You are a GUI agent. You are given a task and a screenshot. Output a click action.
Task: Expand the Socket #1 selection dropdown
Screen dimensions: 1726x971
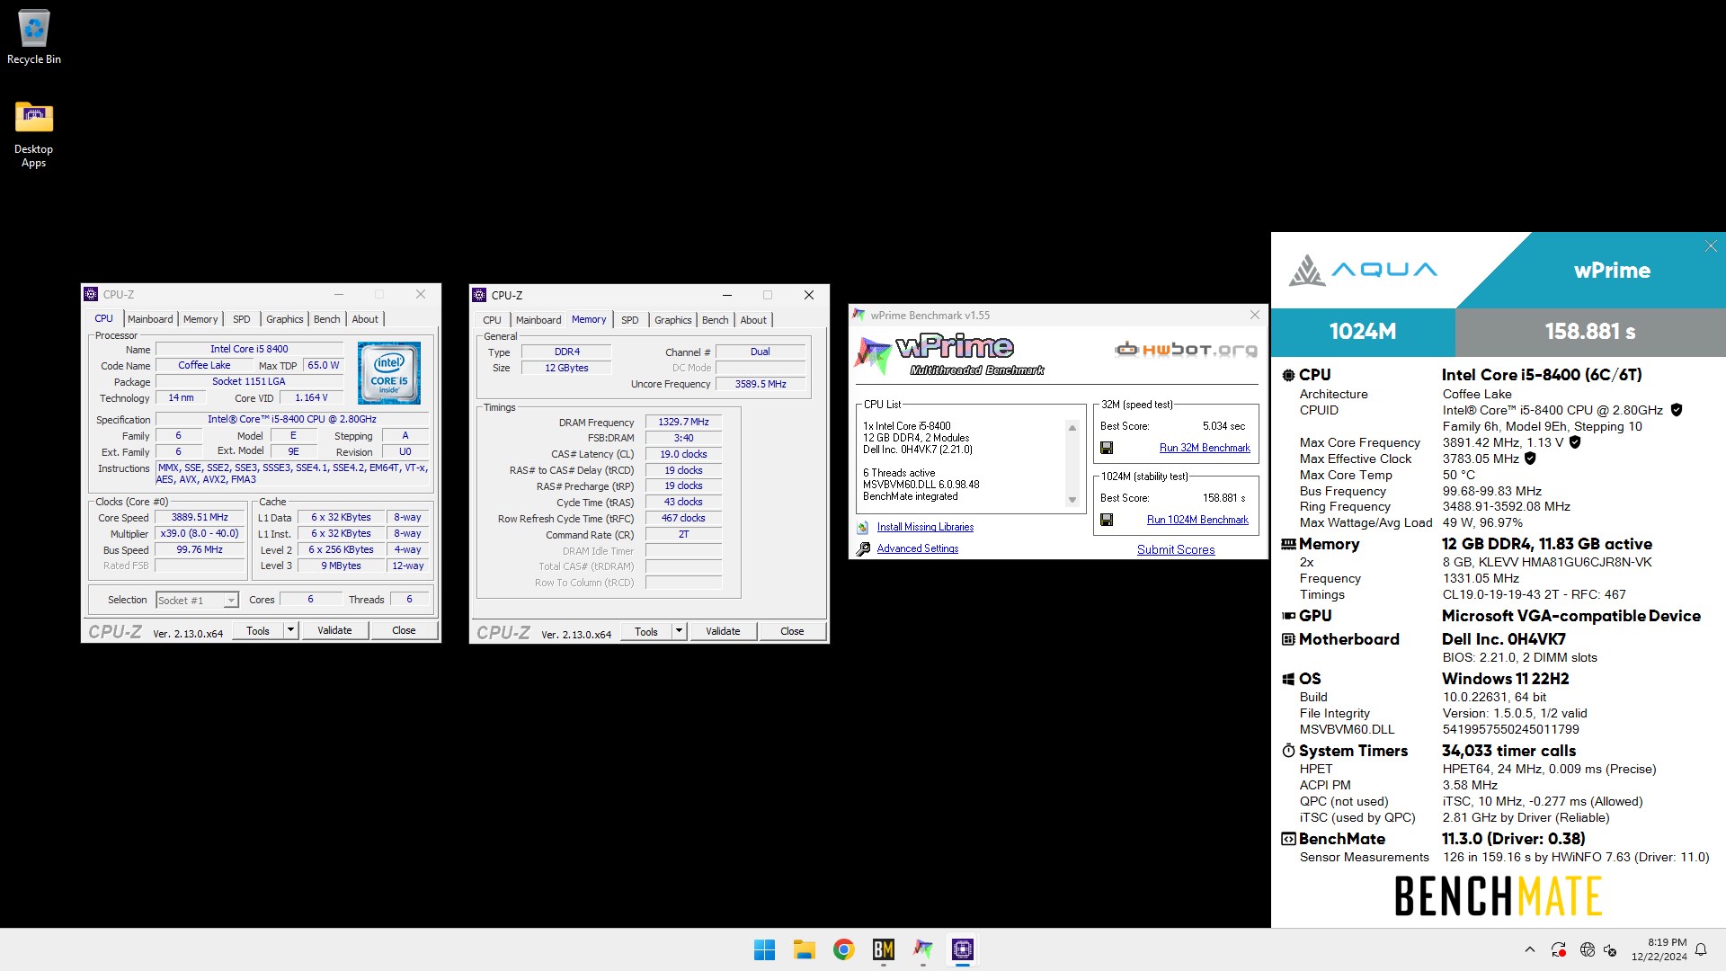point(231,601)
